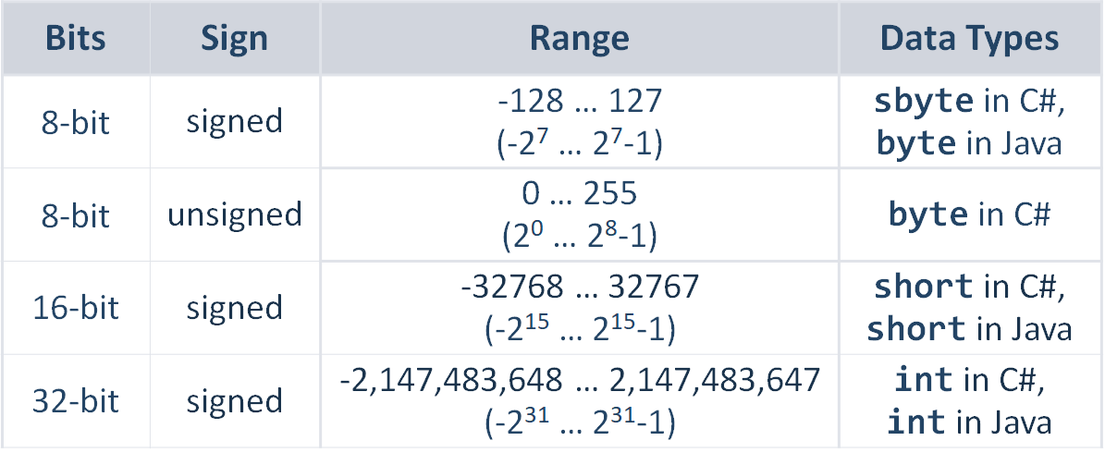
Task: Click the 0 … 255 range cell
Action: [579, 214]
